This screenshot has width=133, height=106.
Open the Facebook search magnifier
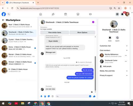pos(9,14)
